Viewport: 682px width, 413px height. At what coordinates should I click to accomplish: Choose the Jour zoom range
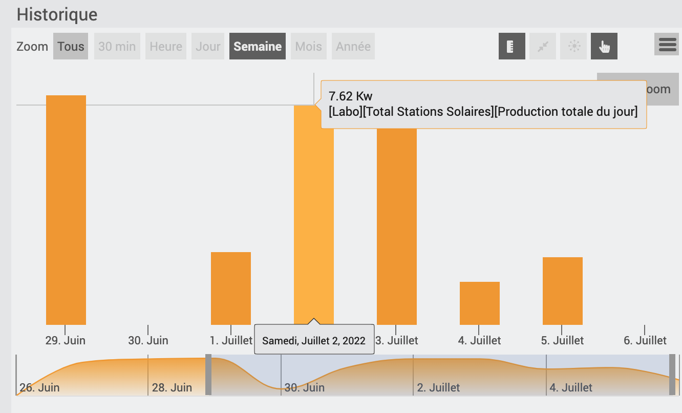[x=208, y=46]
